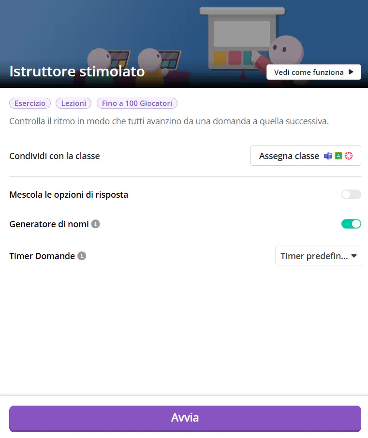
Task: Click the presentation board illustration
Action: [242, 39]
